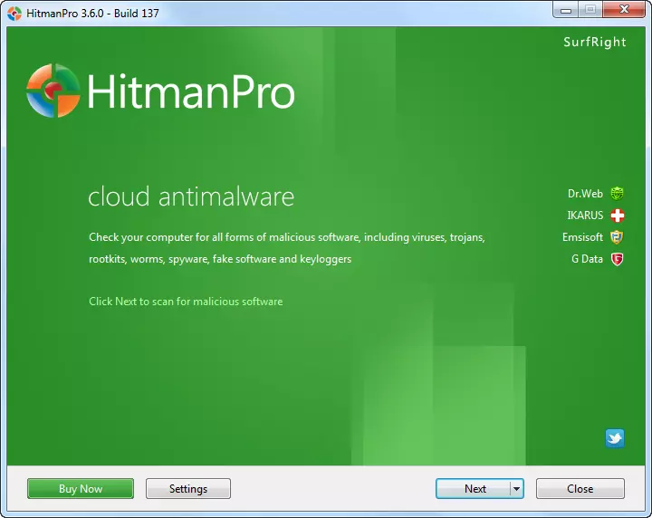Click the HitmanPro wordmark text
Screen dimensions: 652x518
191,91
